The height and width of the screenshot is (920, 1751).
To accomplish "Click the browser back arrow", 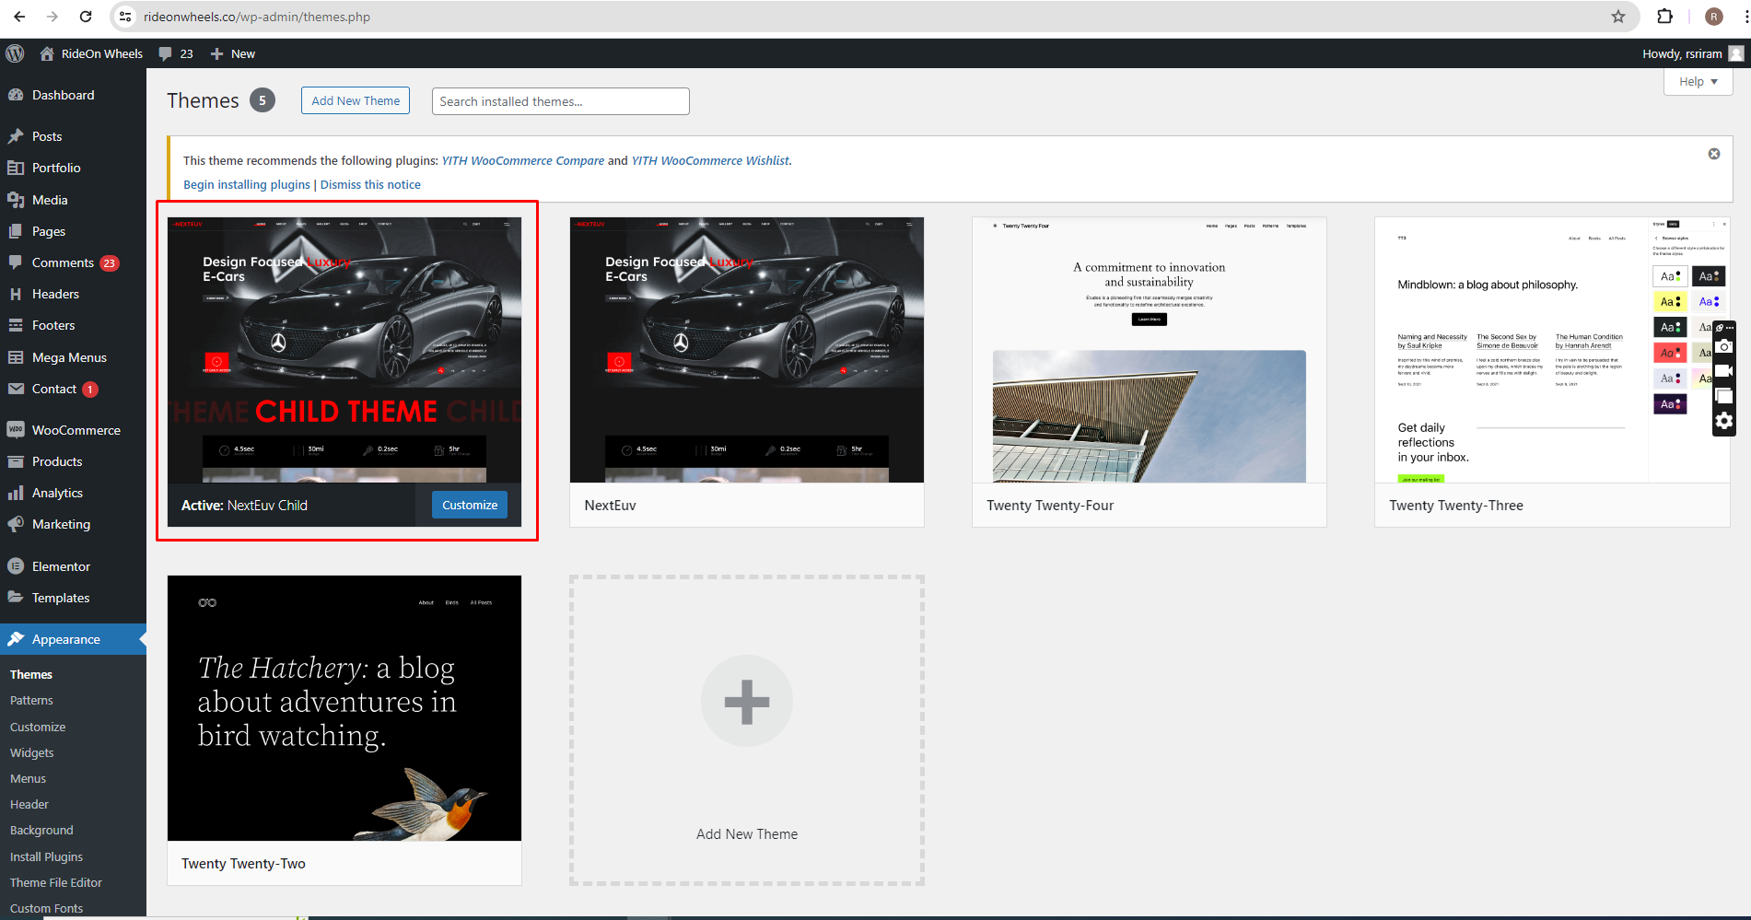I will click(19, 17).
